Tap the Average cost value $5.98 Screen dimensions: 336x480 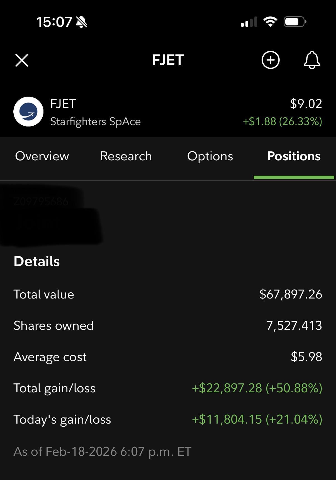306,357
